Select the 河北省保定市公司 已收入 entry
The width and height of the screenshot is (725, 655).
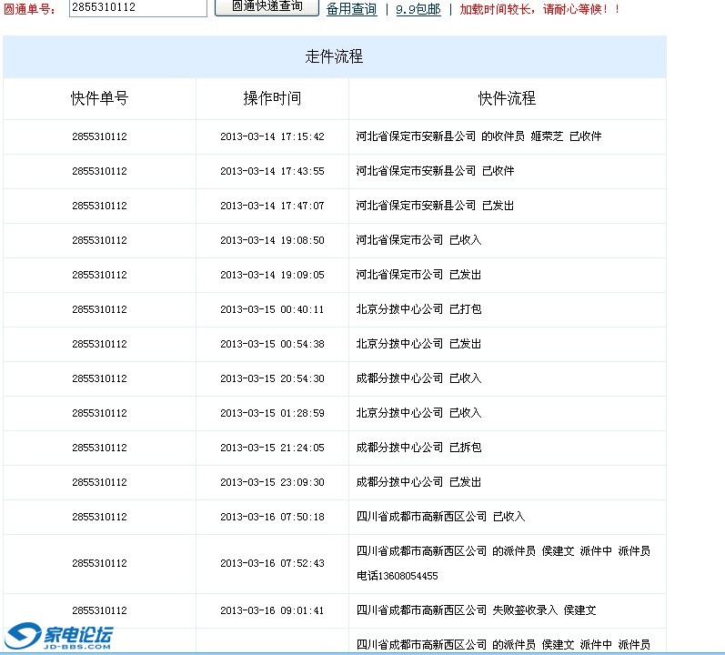pyautogui.click(x=418, y=240)
